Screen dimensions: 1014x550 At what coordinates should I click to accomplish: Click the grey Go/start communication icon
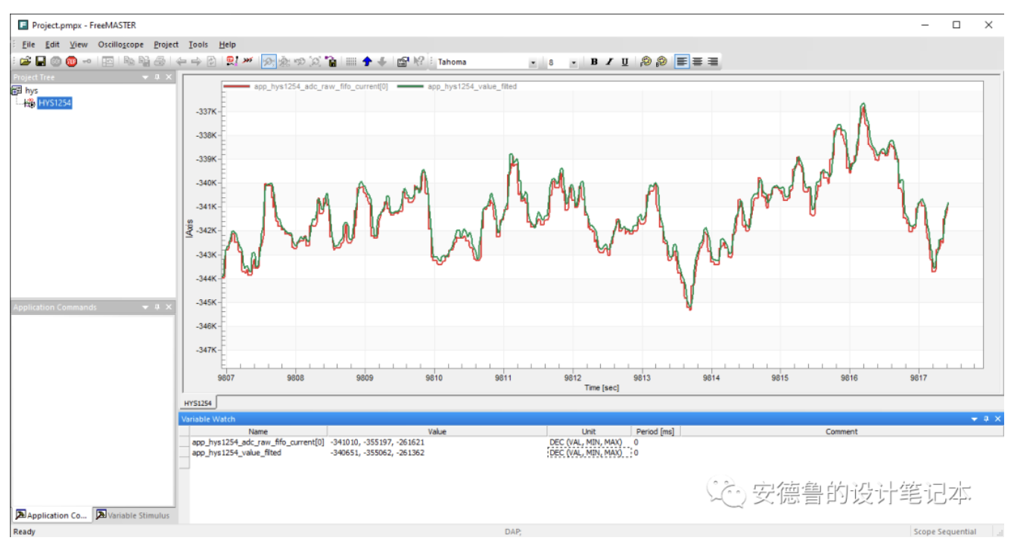click(x=56, y=62)
